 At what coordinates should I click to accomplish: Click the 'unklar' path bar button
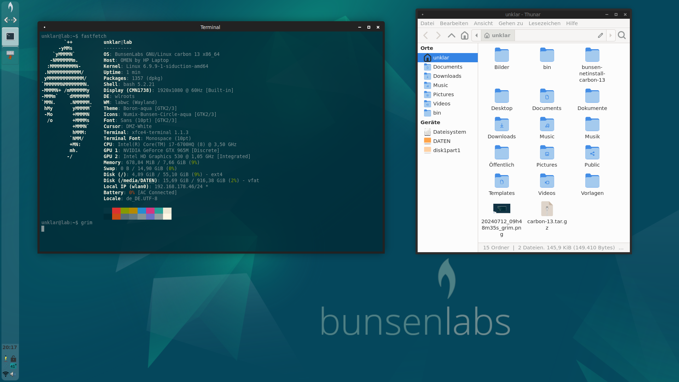(498, 35)
